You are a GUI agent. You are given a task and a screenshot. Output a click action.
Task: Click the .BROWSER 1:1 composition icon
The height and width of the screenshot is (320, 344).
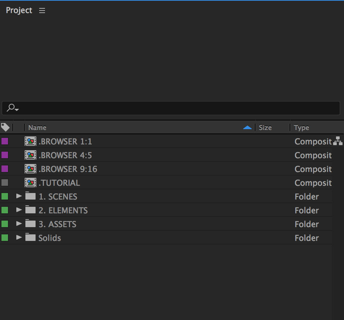[x=30, y=141]
